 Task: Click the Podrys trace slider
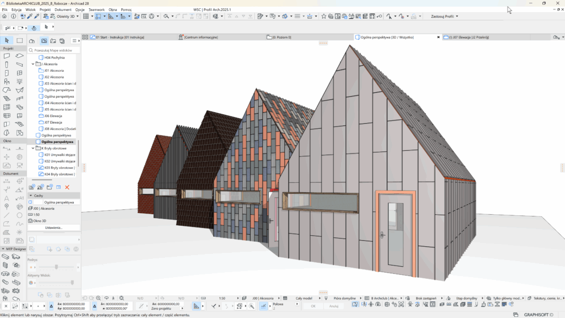tap(56, 267)
